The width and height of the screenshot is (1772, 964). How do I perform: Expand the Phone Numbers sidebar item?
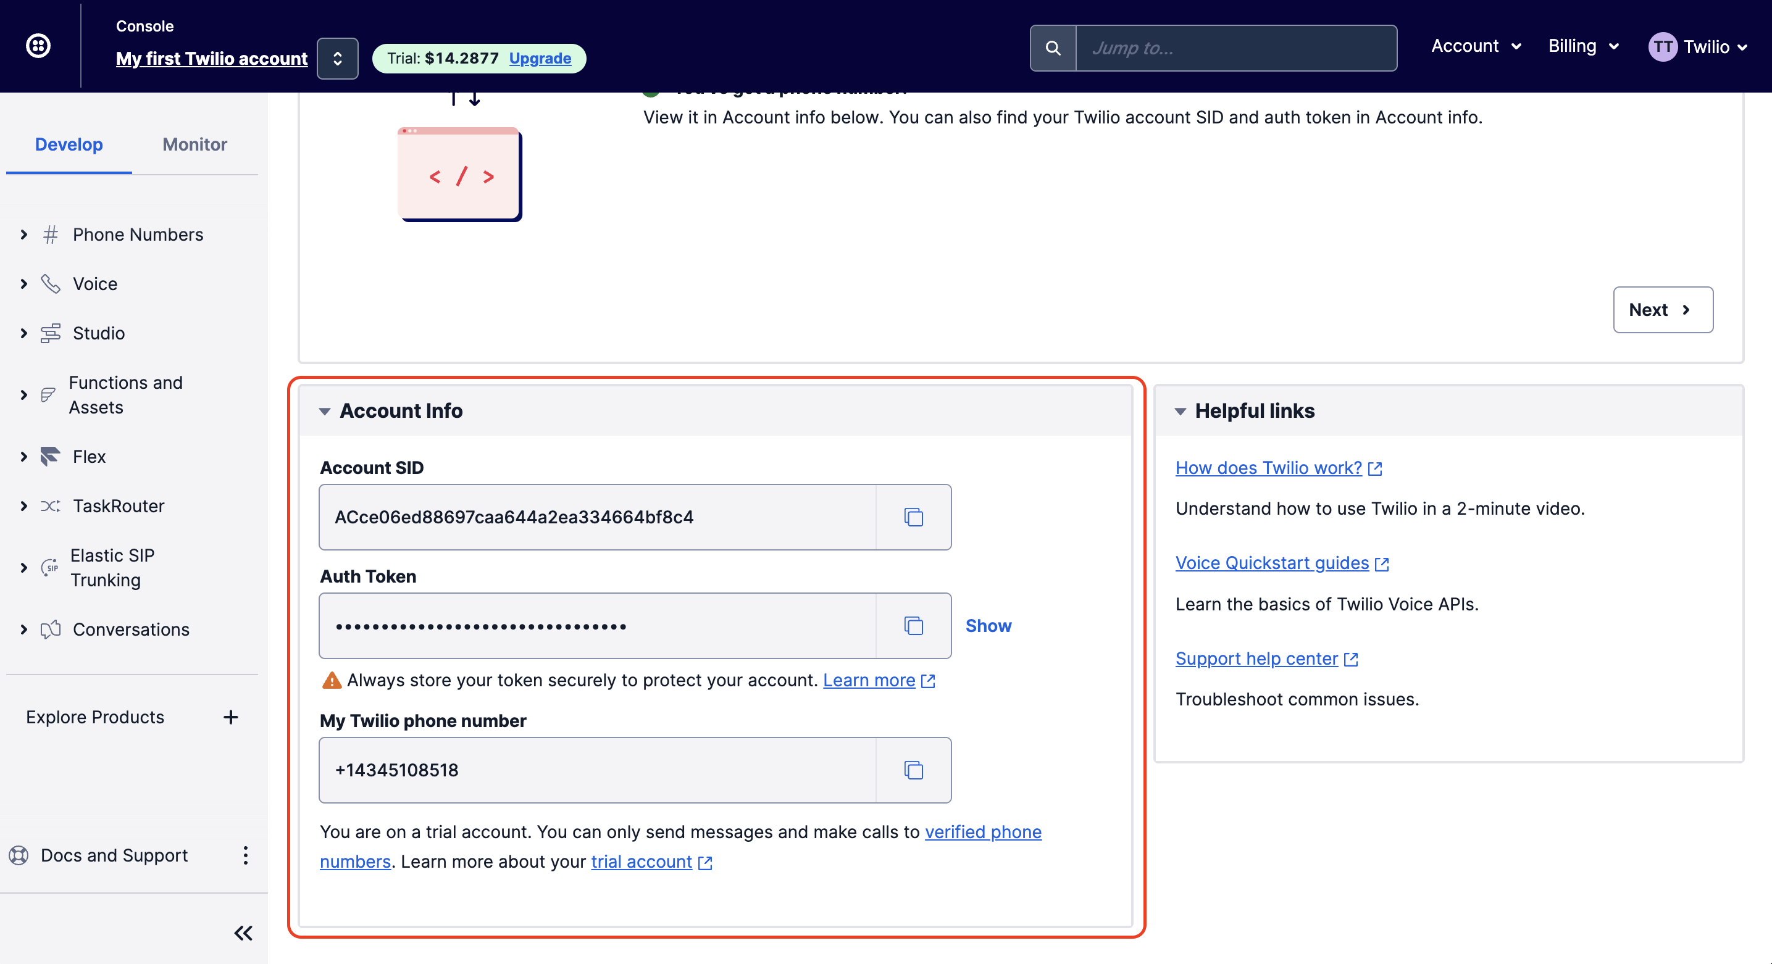coord(24,235)
